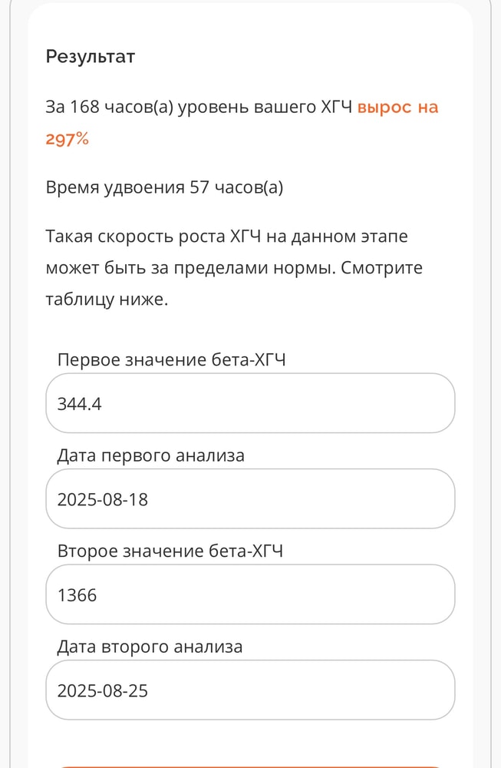
Task: Tap the 'таблицу ниже' text
Action: point(106,300)
